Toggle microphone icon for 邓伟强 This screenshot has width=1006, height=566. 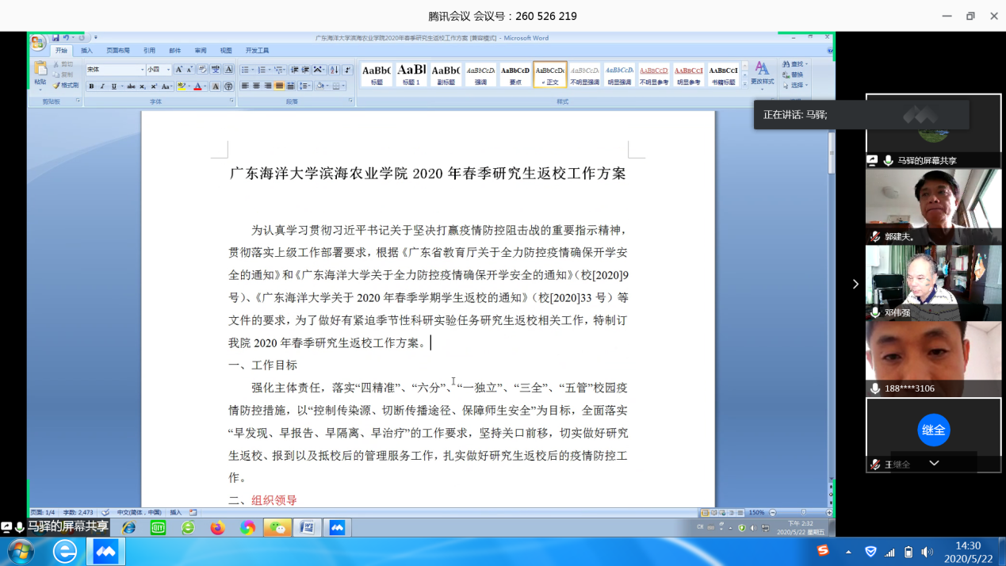[874, 312]
